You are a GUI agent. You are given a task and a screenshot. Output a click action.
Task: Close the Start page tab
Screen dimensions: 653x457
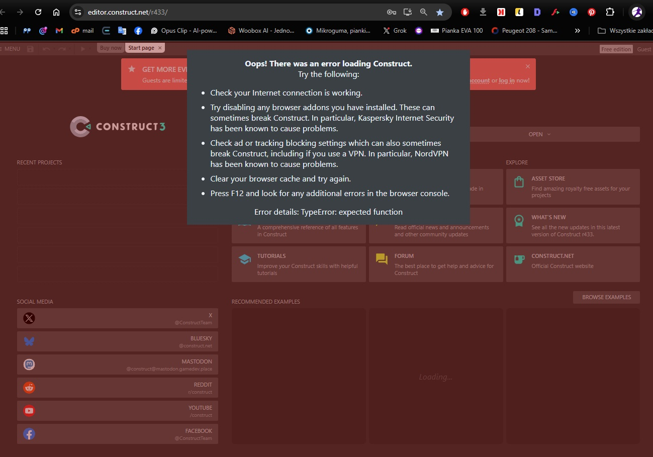[x=160, y=48]
